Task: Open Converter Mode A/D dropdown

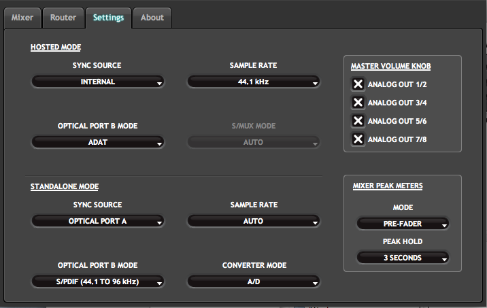Action: pos(253,282)
